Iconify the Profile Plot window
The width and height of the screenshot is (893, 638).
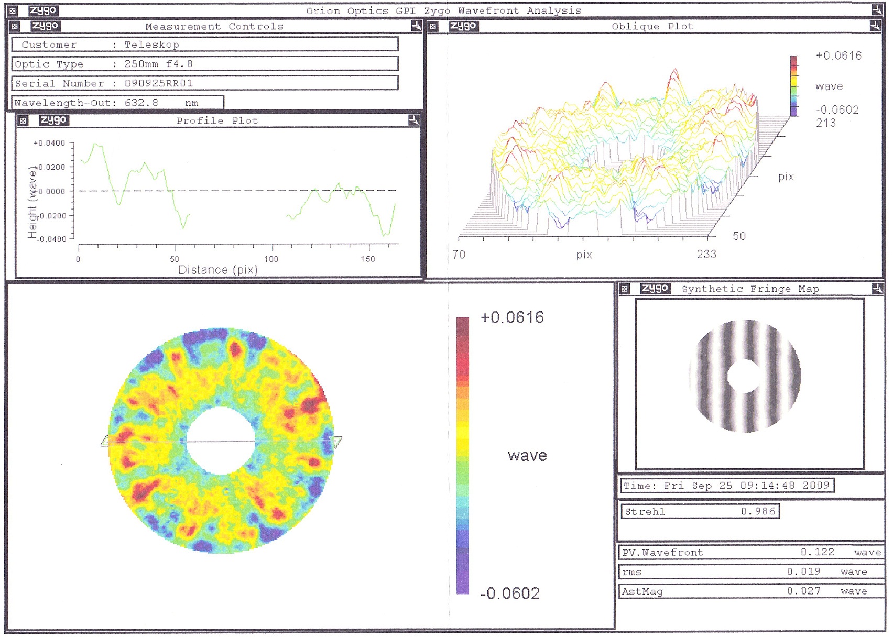pos(414,120)
